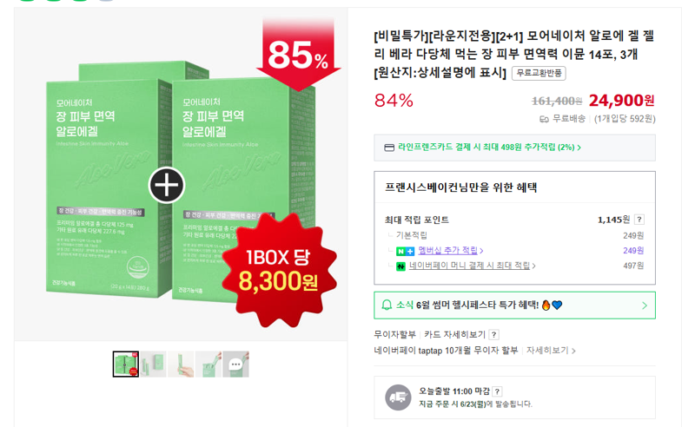
Task: Click the delivery truck icon in the shipping box
Action: [398, 397]
